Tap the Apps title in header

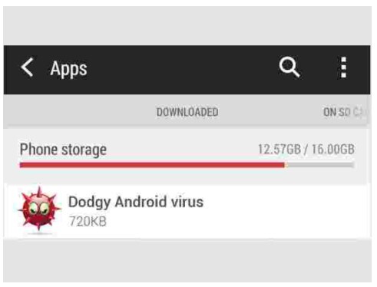(68, 68)
